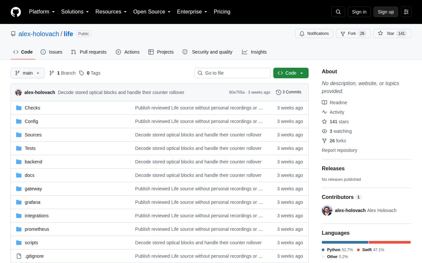Click the eye icon beside 3 watching
The width and height of the screenshot is (422, 263).
tap(324, 131)
